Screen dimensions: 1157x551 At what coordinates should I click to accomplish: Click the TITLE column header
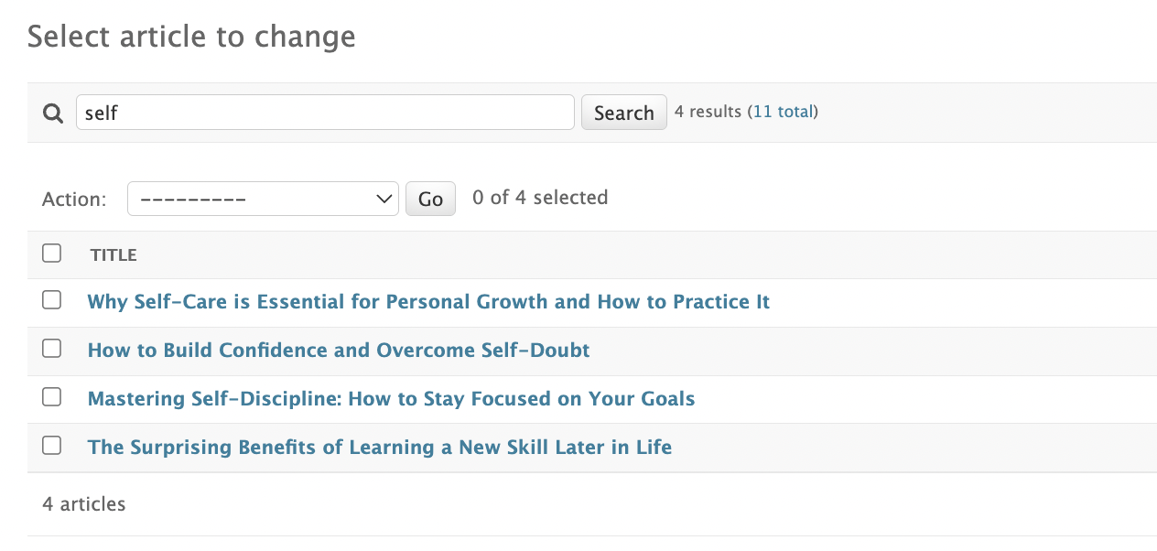[114, 254]
